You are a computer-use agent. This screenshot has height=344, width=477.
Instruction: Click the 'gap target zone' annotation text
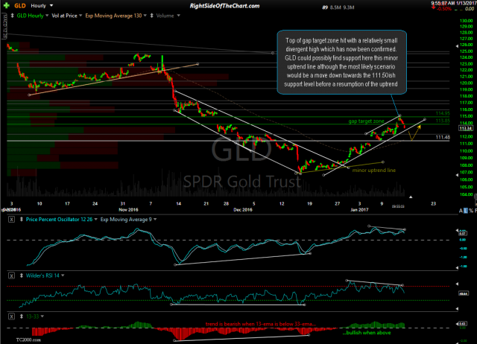click(x=366, y=121)
